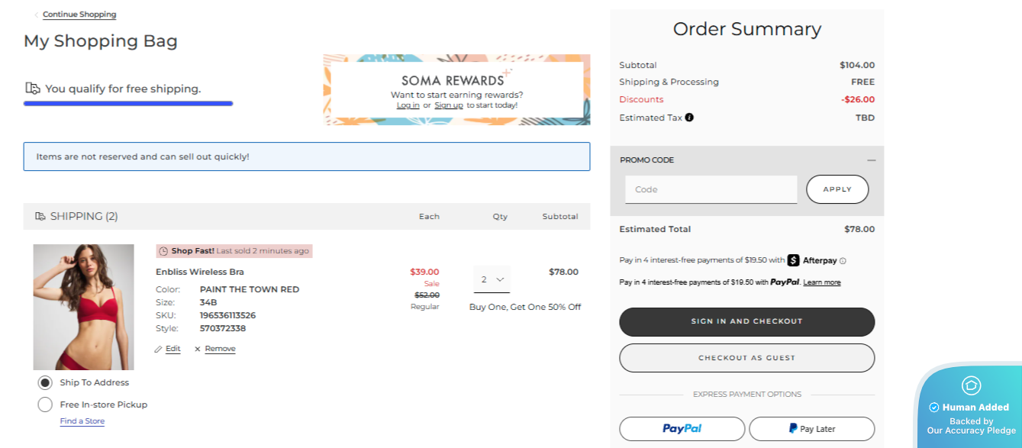The width and height of the screenshot is (1022, 448).
Task: Click the X Remove icon
Action: pyautogui.click(x=198, y=349)
